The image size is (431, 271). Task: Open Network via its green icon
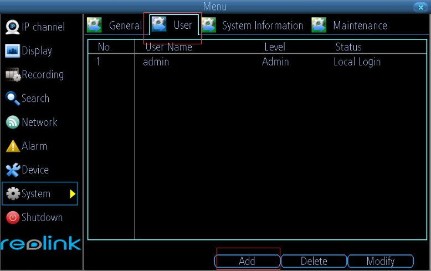pos(12,122)
